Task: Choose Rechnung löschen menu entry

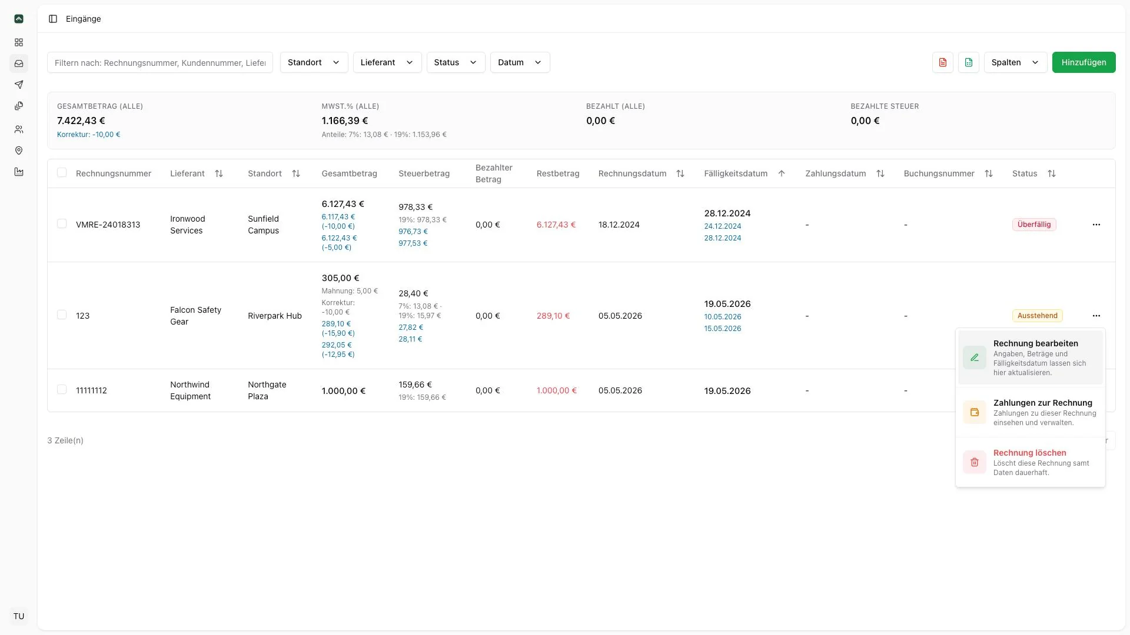Action: coord(1031,462)
